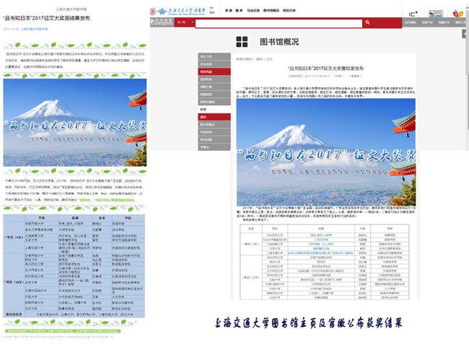Click the third grey tab right of search bar
Screen dimensions: 469x347
pos(444,22)
